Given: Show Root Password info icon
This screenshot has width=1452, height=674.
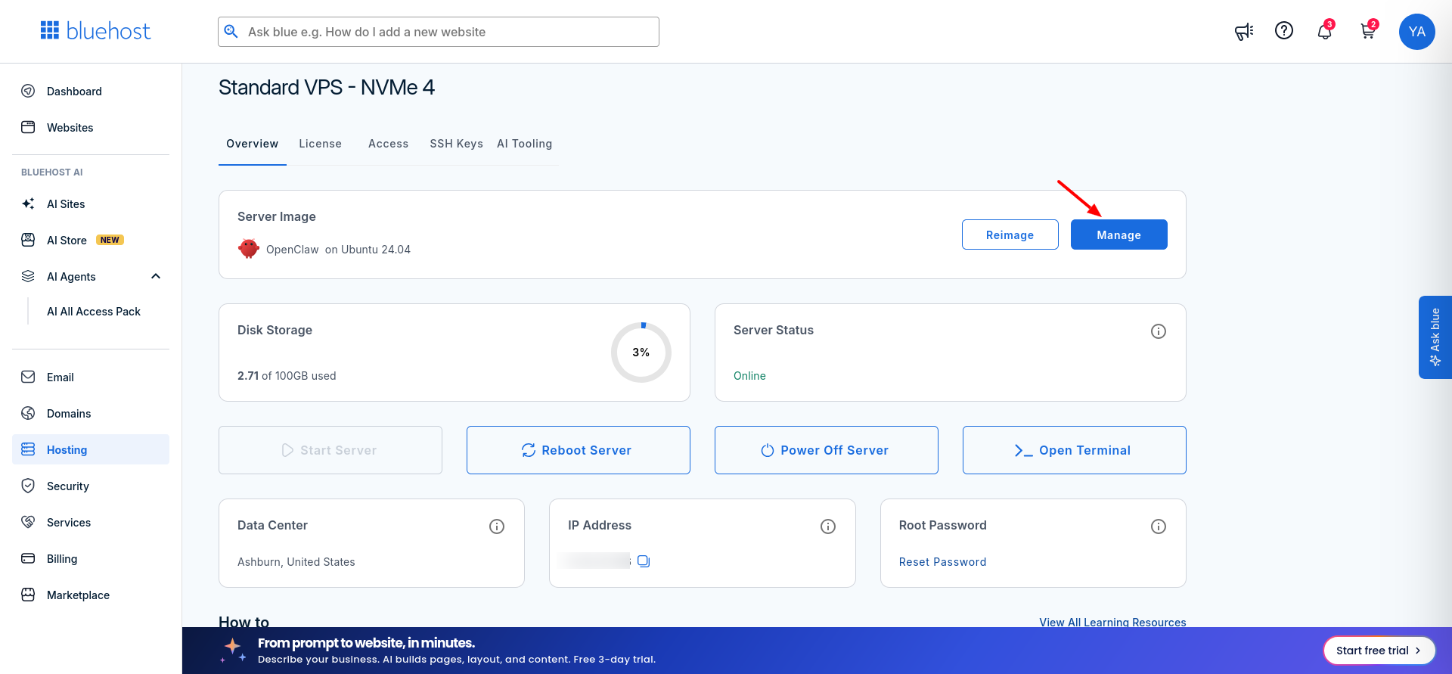Looking at the screenshot, I should 1158,526.
